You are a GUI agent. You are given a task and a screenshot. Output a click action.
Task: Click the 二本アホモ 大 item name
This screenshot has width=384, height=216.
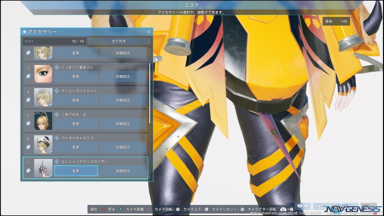(73, 114)
